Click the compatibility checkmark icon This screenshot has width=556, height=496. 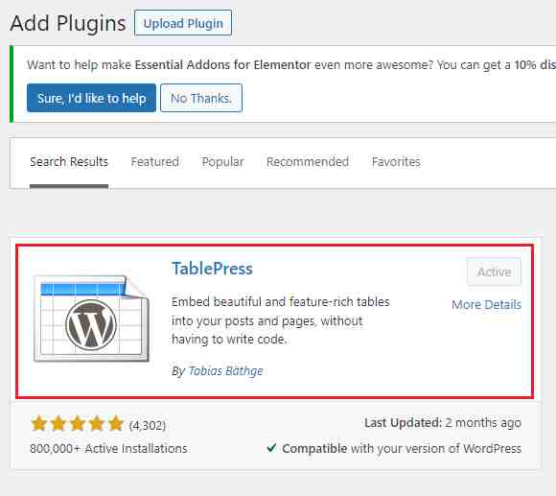pos(271,448)
